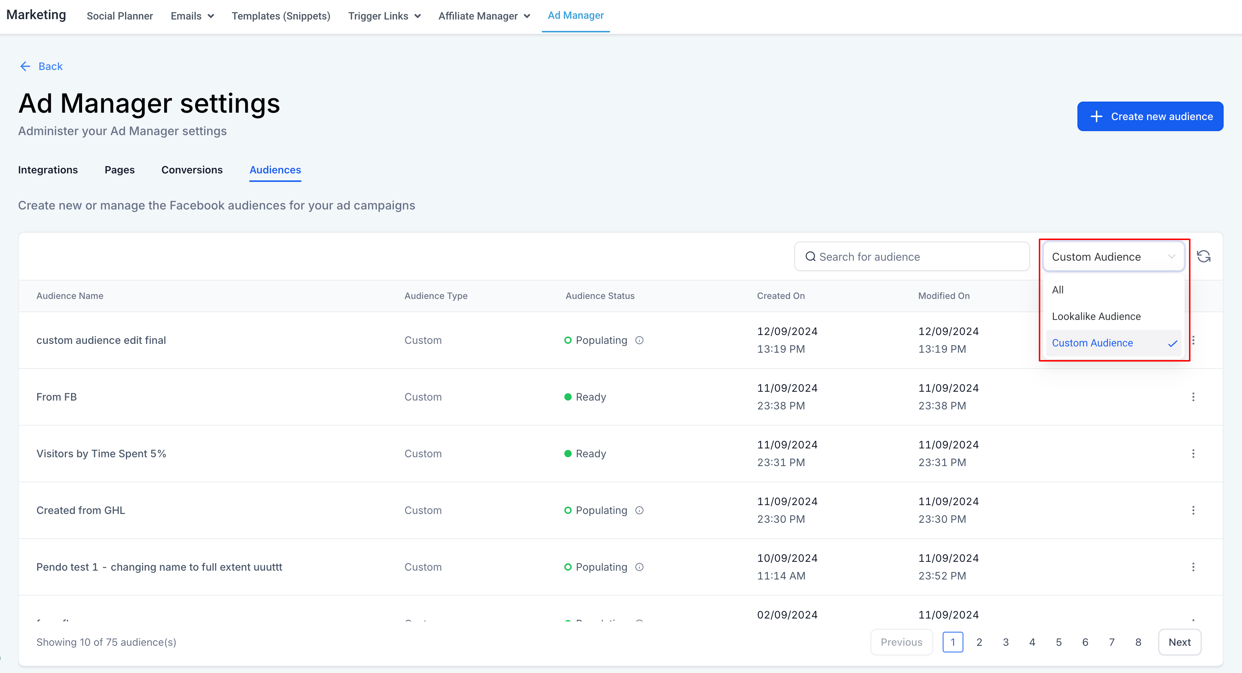Screen dimensions: 1242x673
Task: Choose All in the audience filter list
Action: 1057,290
